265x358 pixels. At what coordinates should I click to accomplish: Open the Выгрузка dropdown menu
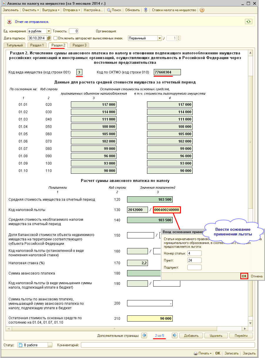(x=51, y=10)
